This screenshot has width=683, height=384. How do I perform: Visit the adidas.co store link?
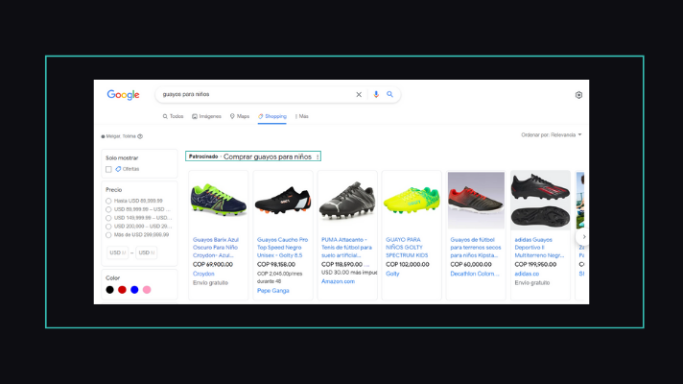(527, 274)
